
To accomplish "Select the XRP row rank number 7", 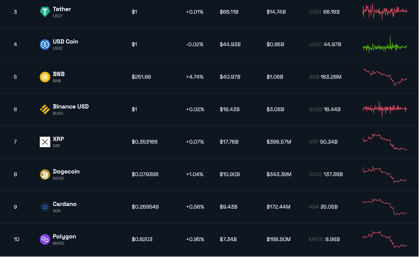I will 15,142.
